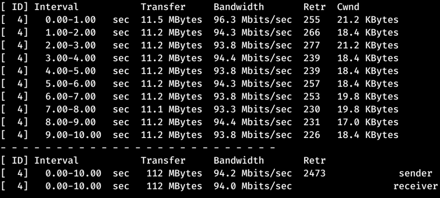Click the word receiver in summary
The width and height of the screenshot is (440, 198).
tap(412, 186)
